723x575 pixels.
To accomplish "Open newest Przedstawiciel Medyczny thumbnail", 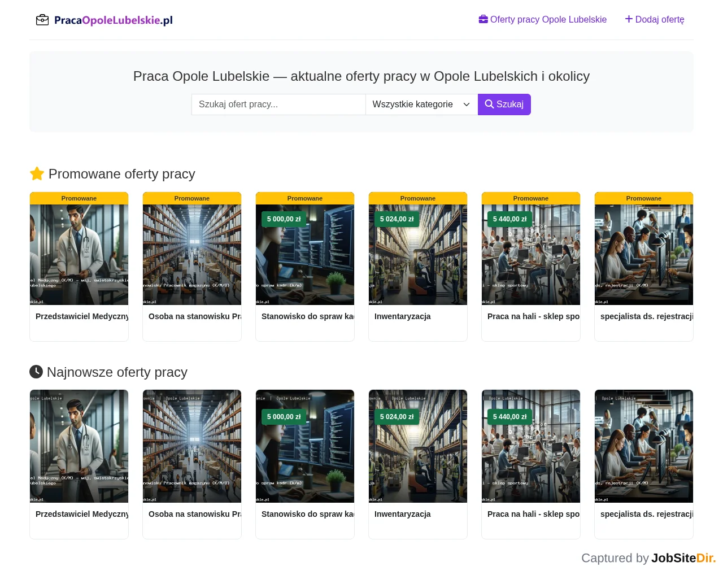I will click(79, 446).
